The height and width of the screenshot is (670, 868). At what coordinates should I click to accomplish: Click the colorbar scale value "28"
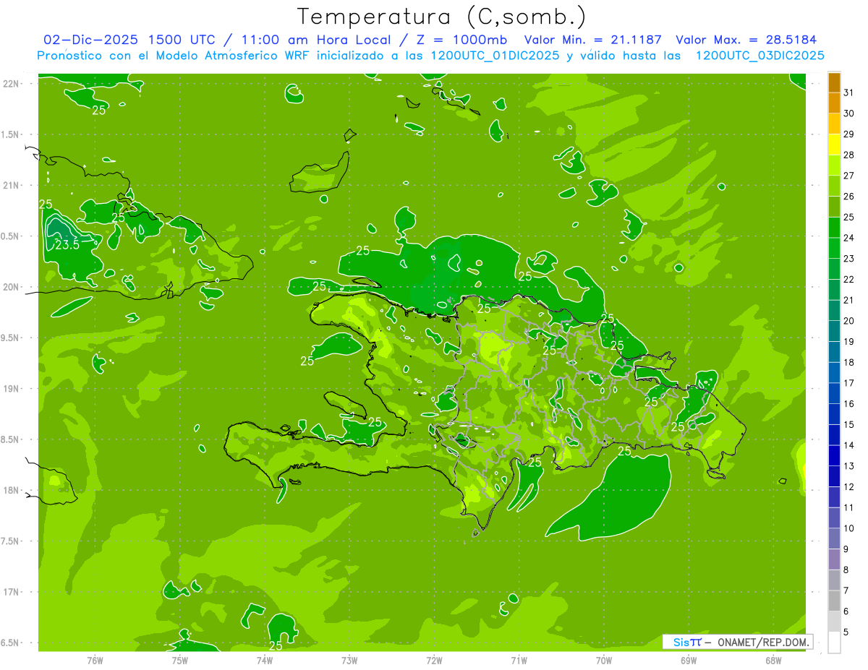[849, 155]
